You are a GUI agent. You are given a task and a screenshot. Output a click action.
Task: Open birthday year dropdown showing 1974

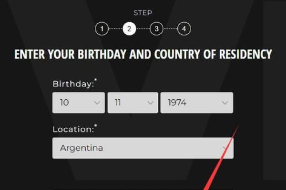pyautogui.click(x=197, y=103)
